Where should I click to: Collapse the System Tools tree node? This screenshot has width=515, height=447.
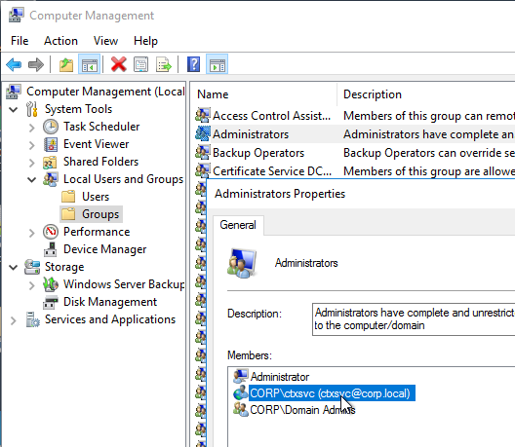[13, 109]
